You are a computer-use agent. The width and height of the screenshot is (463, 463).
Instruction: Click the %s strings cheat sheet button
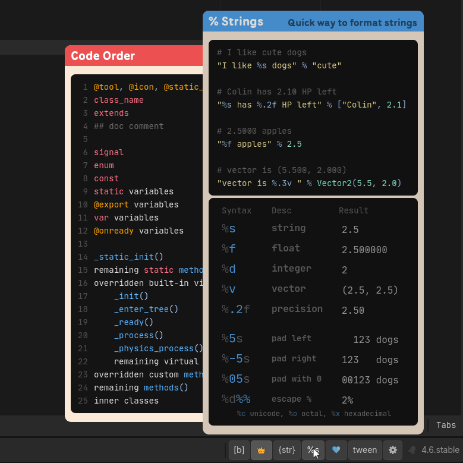[x=313, y=450]
